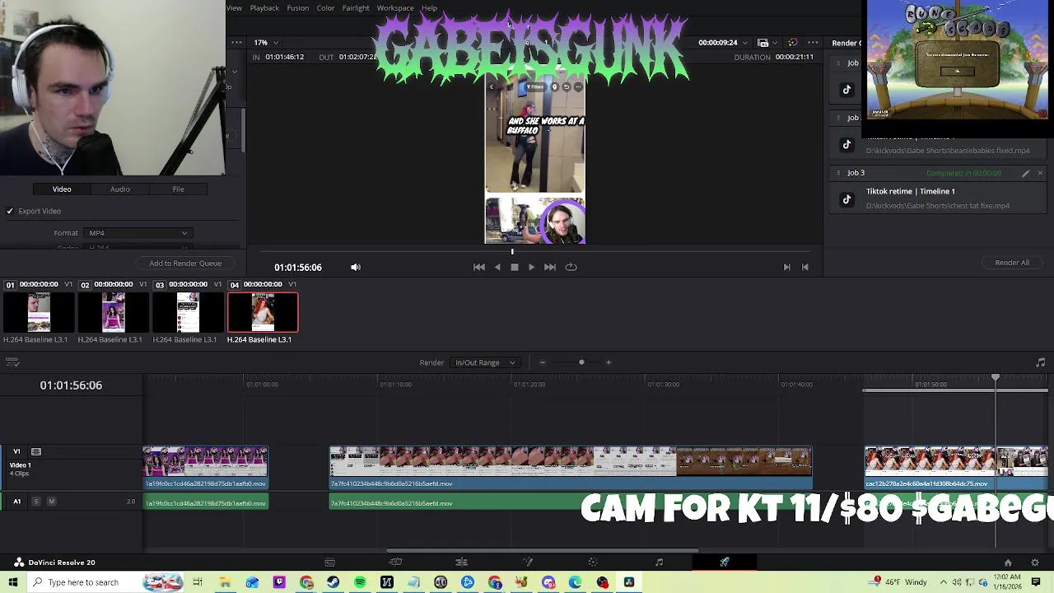Start forward playback in the viewer
Screen dimensions: 1054x593
[x=532, y=267]
